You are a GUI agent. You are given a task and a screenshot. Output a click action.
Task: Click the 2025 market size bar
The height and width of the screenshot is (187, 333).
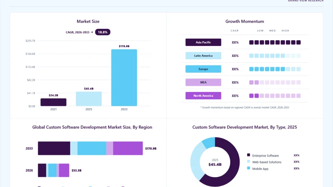tap(89, 99)
